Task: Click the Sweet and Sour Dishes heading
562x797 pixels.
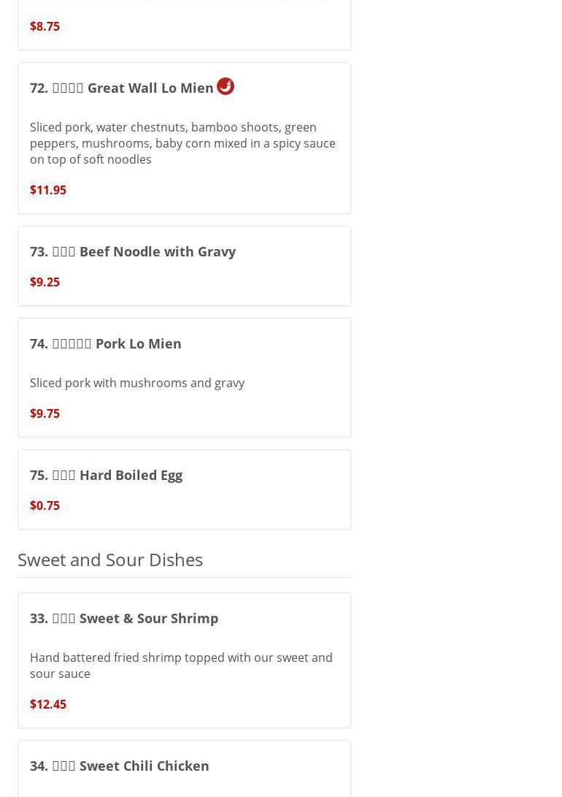Action: [110, 560]
